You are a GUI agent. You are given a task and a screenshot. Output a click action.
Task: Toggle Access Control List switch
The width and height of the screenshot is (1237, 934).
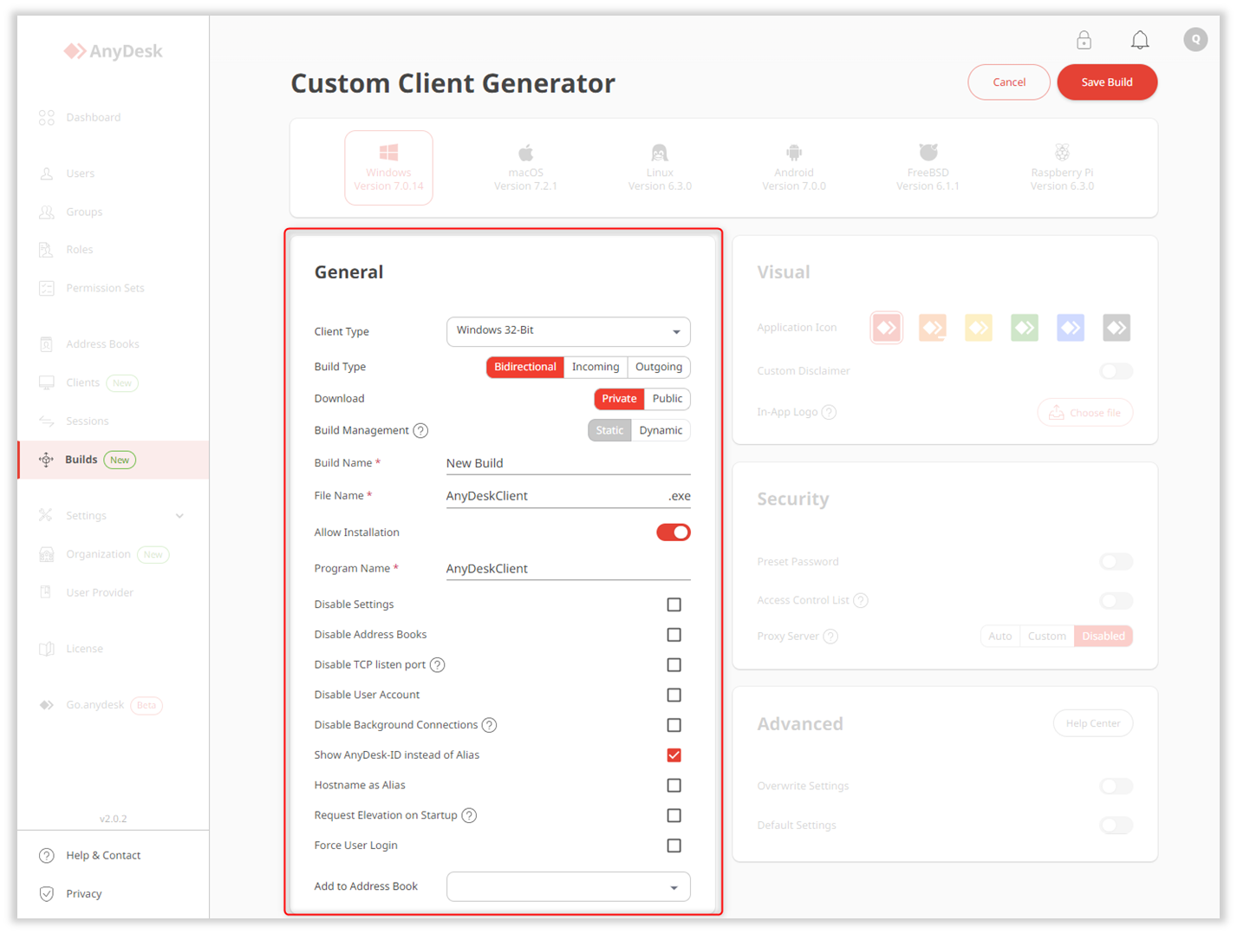(1116, 600)
